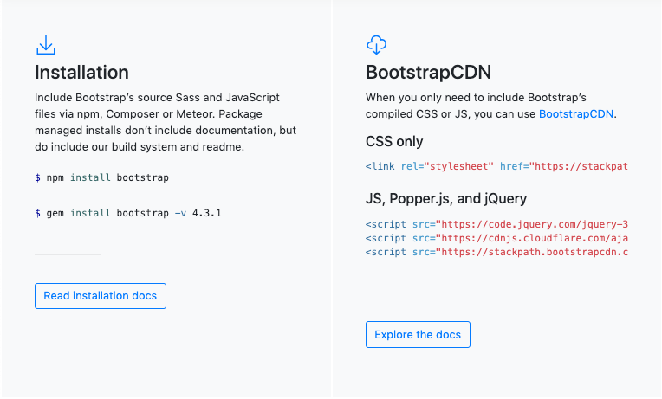Click the cdnjs.cloudflare.com script tag line
662x399 pixels.
coord(497,238)
